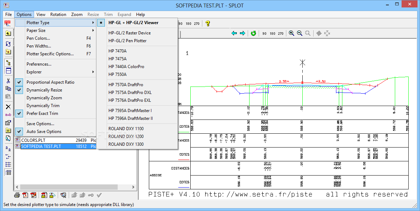This screenshot has height=211, width=420.
Task: Click the folder tree view icon
Action: pyautogui.click(x=8, y=63)
